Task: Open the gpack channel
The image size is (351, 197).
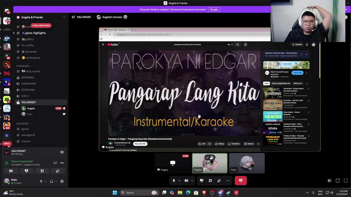Action: tap(41, 129)
